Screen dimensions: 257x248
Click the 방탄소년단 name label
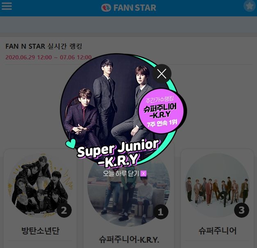[40, 230]
